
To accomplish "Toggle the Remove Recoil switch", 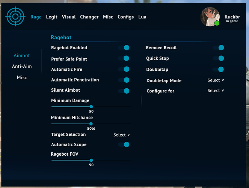I will [x=218, y=48].
